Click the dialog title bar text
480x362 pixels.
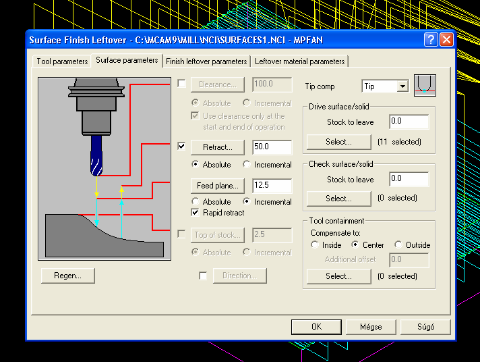pos(176,40)
